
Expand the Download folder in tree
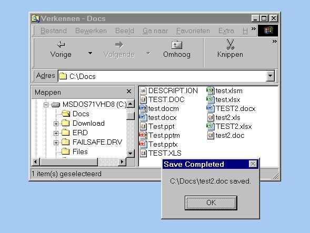pos(56,124)
